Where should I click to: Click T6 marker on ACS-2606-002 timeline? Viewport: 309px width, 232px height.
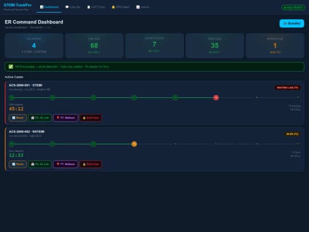pyautogui.click(x=257, y=144)
